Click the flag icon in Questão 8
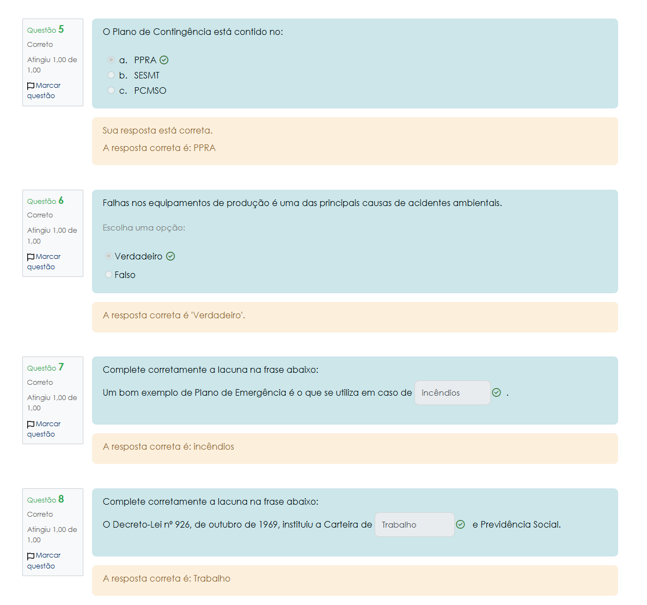647x605 pixels. coord(31,556)
